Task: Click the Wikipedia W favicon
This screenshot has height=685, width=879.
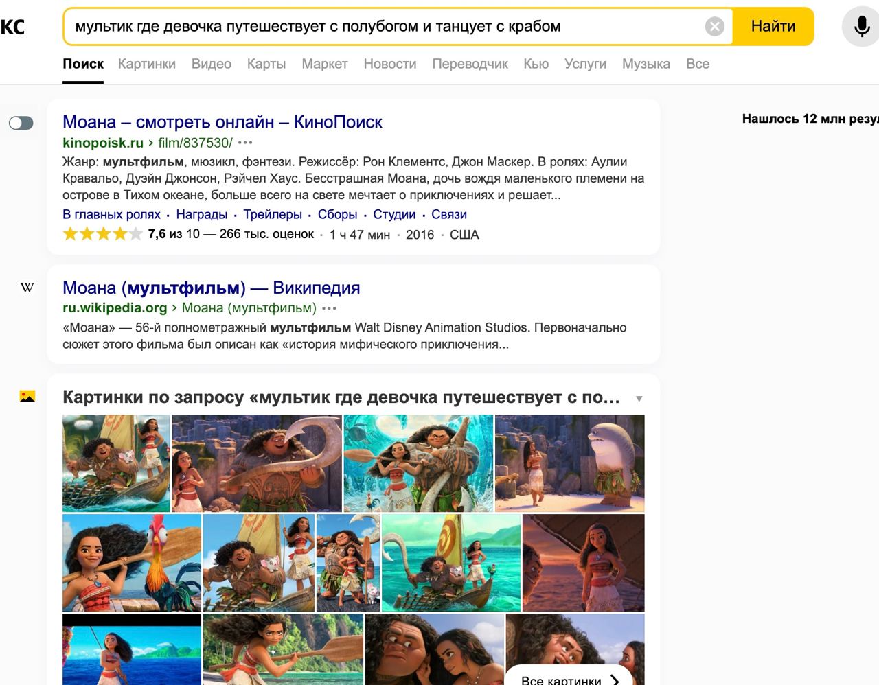Action: pos(27,288)
